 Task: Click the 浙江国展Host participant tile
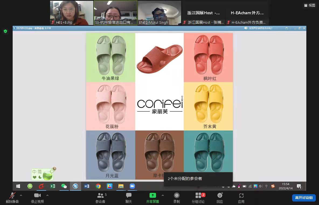point(203,13)
